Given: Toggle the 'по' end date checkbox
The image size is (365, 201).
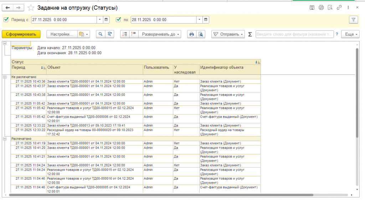Looking at the screenshot, I should (x=119, y=20).
